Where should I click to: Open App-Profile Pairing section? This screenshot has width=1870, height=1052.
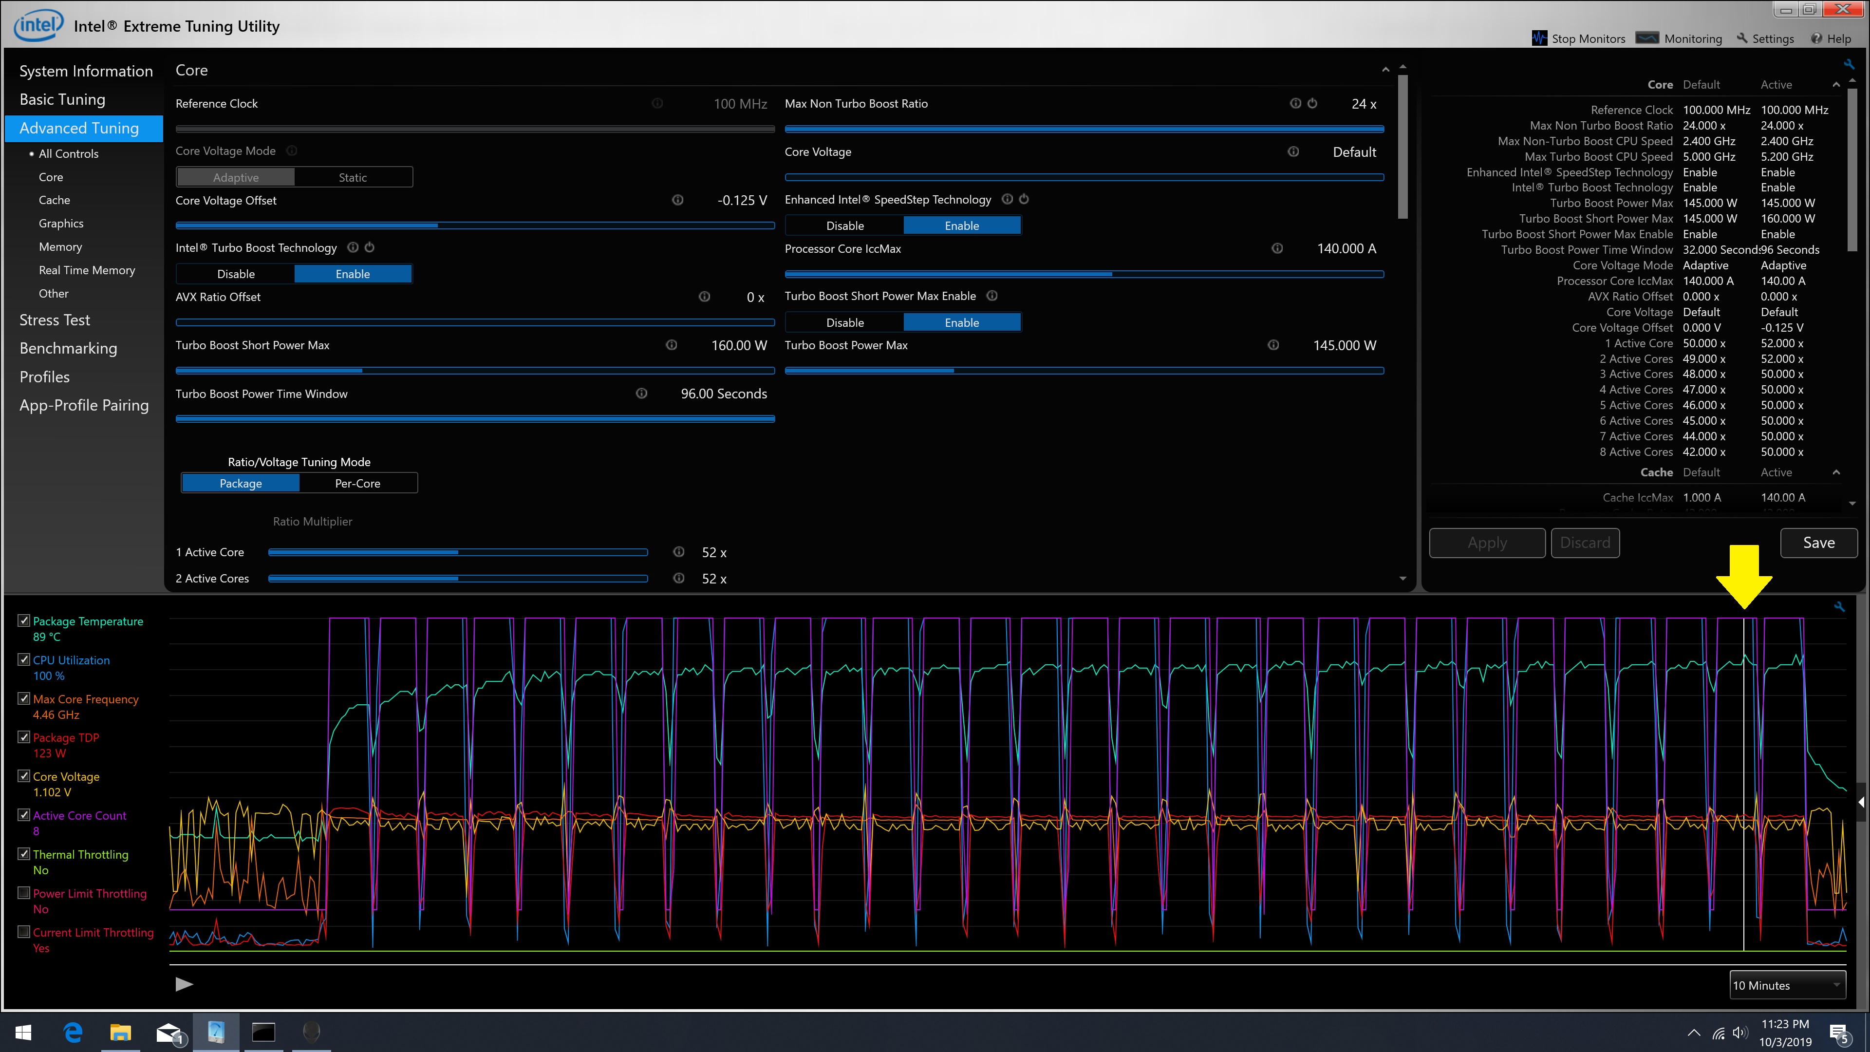pyautogui.click(x=84, y=405)
